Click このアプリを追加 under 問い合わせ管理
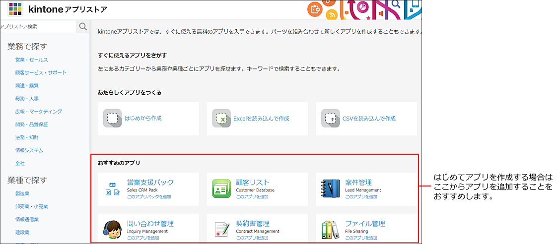The width and height of the screenshot is (560, 244). pyautogui.click(x=143, y=238)
